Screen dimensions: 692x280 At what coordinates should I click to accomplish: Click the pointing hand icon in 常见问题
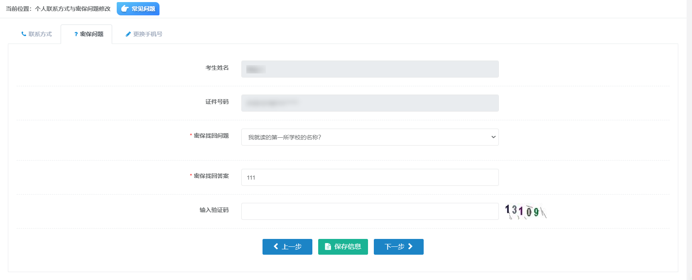tap(125, 9)
